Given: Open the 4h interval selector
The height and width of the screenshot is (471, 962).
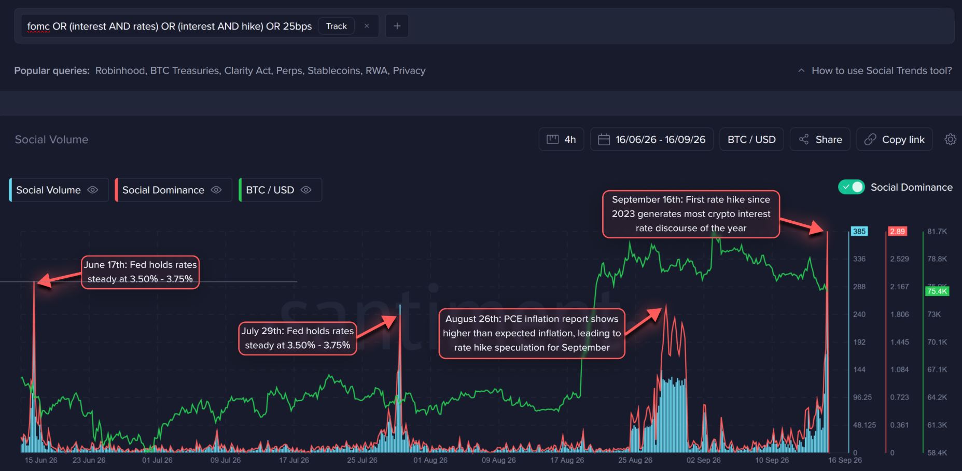Looking at the screenshot, I should [x=561, y=139].
